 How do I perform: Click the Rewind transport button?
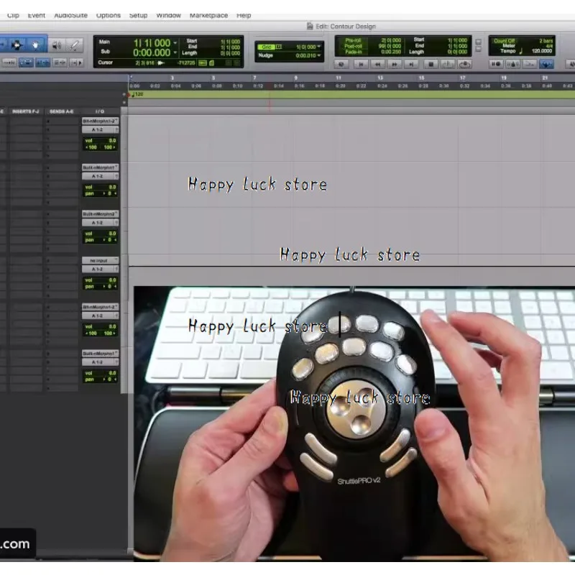click(377, 64)
